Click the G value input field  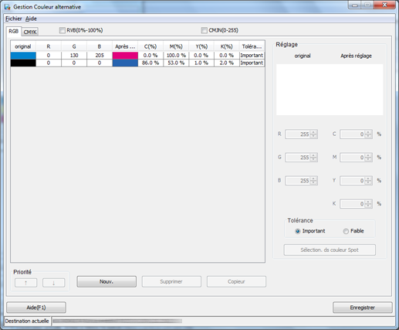click(298, 158)
